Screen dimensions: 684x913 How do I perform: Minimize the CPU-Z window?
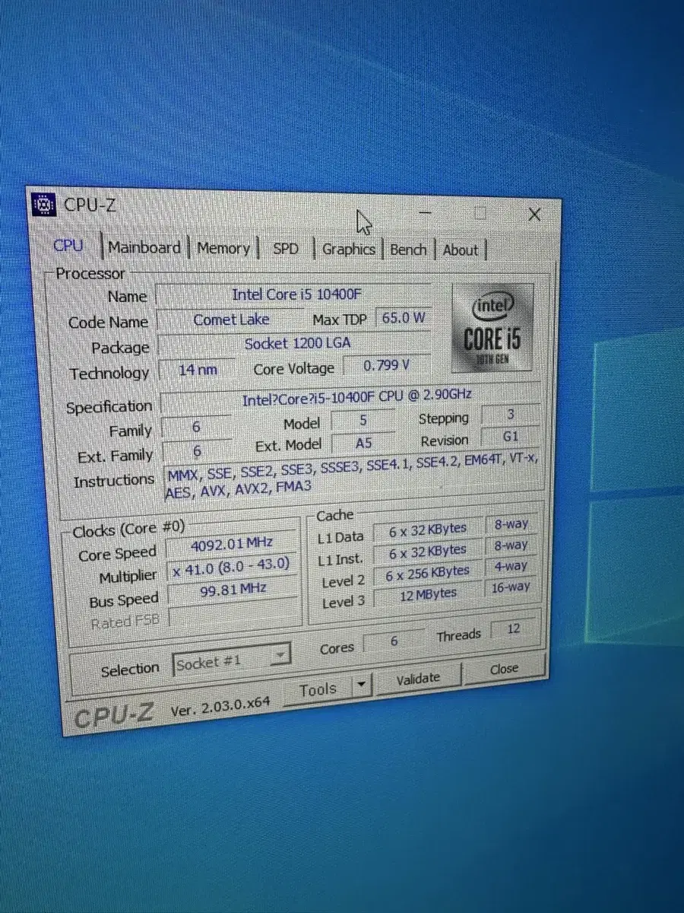tap(426, 212)
